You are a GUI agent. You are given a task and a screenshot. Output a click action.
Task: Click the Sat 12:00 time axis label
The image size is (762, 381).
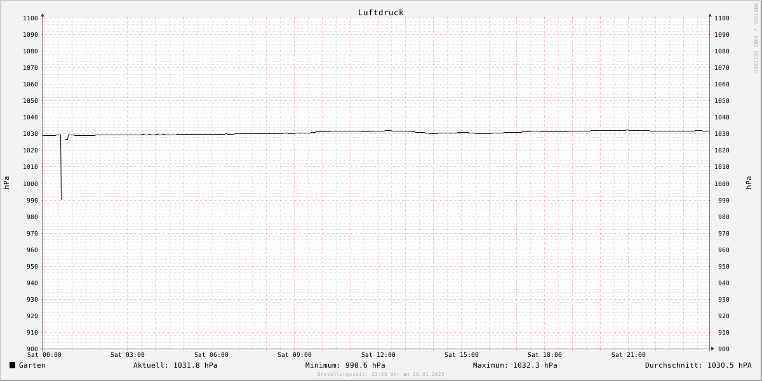[x=378, y=355]
